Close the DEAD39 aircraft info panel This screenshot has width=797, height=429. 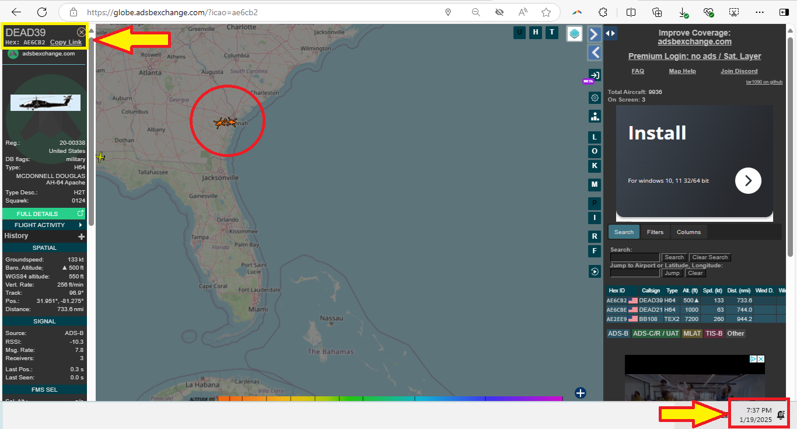(81, 32)
